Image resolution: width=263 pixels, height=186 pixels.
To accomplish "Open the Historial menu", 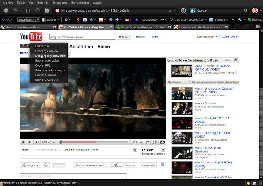I will [x=42, y=3].
